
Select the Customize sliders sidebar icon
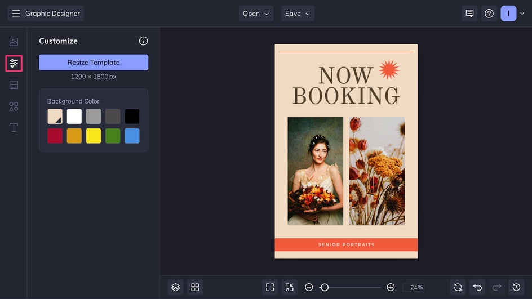pyautogui.click(x=14, y=64)
